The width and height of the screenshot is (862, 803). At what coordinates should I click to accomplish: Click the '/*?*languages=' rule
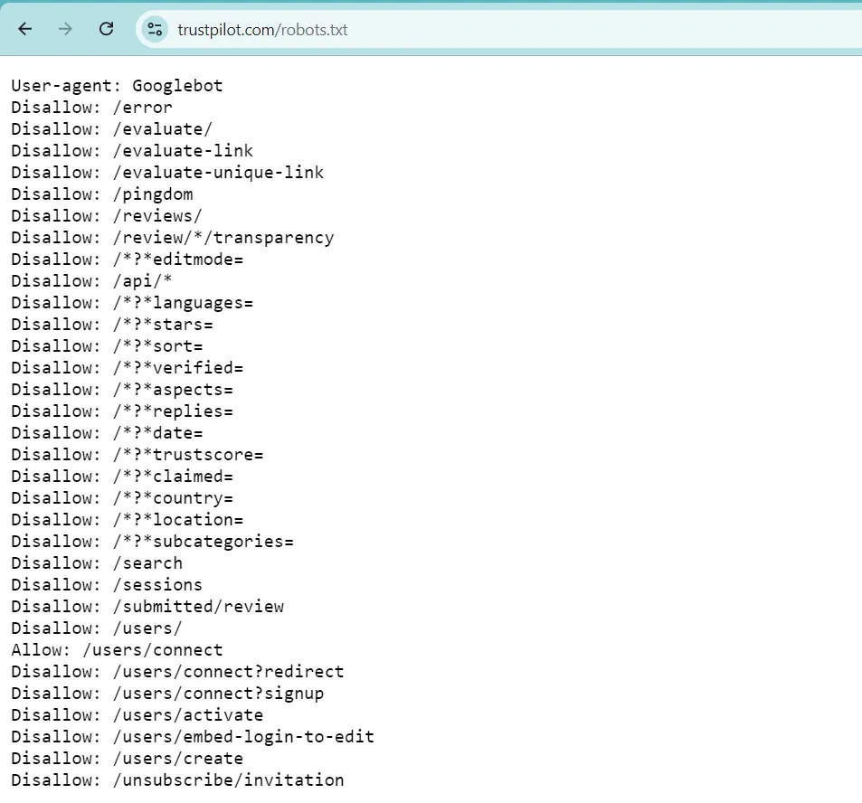pos(183,303)
